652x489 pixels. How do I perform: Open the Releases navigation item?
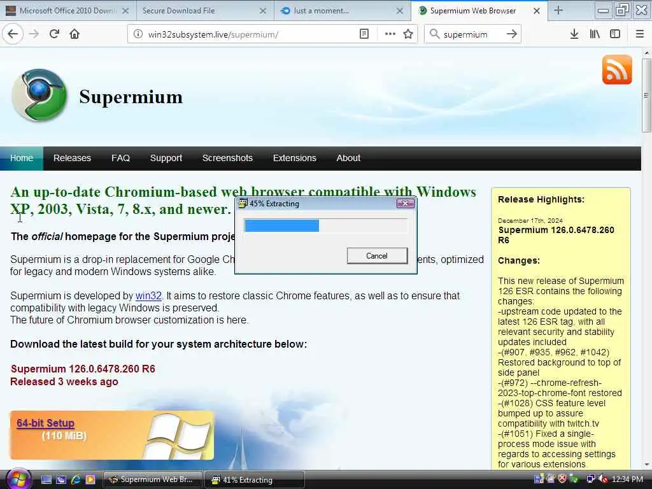coord(72,158)
